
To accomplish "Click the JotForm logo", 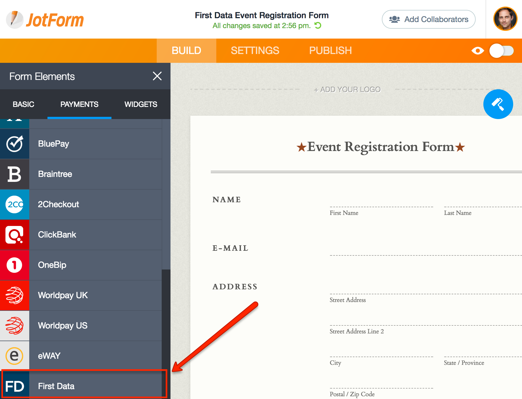I will 45,20.
